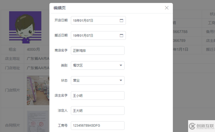Open calendar picker for 搬迁日期
The width and height of the screenshot is (215, 132).
click(x=121, y=35)
